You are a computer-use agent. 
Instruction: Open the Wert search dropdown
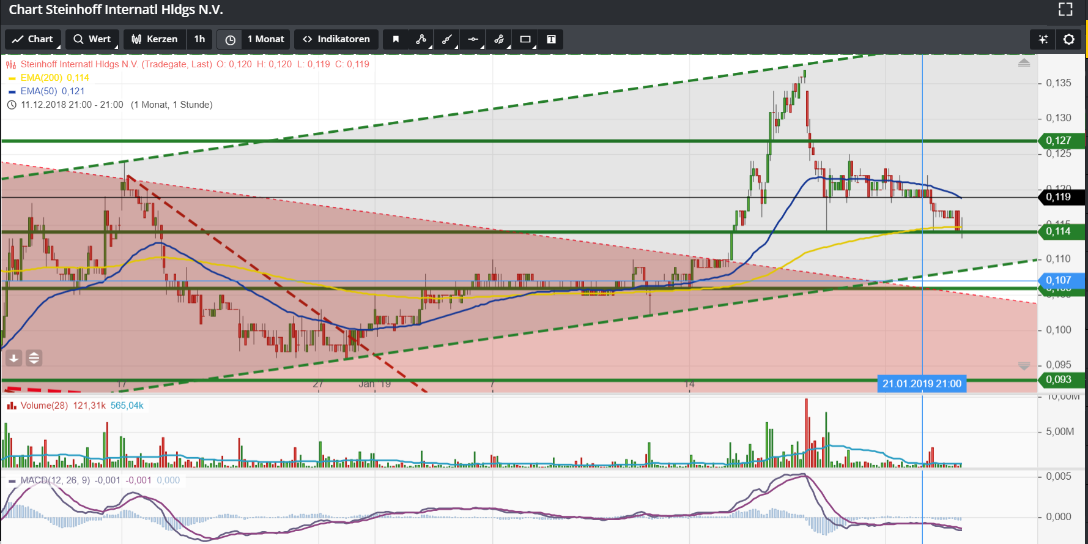click(92, 39)
